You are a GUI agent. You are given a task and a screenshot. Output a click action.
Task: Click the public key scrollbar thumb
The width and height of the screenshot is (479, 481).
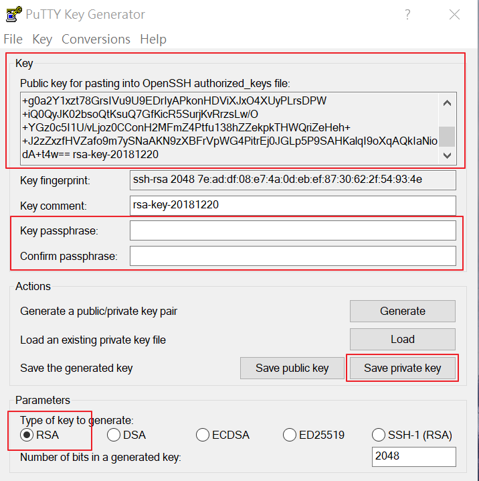447,137
